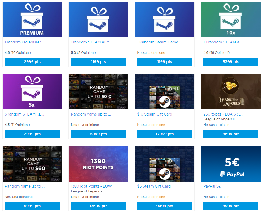Open the PayPal 5€ image
The image size is (264, 212).
[231, 164]
